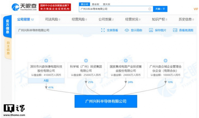Click the 查看高清图 label

[x=186, y=30]
